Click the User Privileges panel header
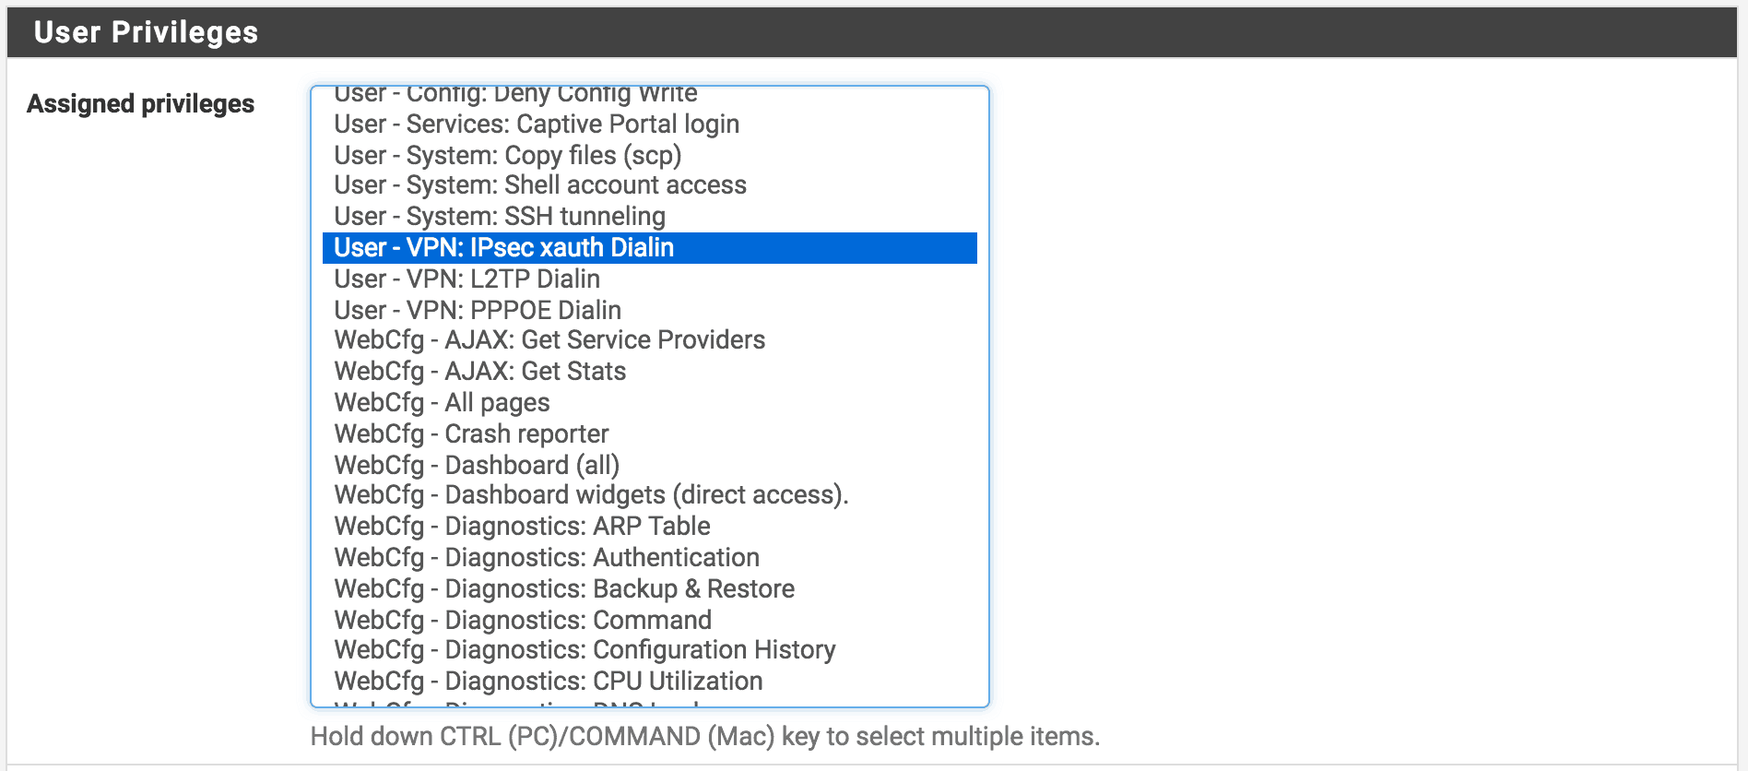This screenshot has width=1748, height=771. pyautogui.click(x=872, y=32)
